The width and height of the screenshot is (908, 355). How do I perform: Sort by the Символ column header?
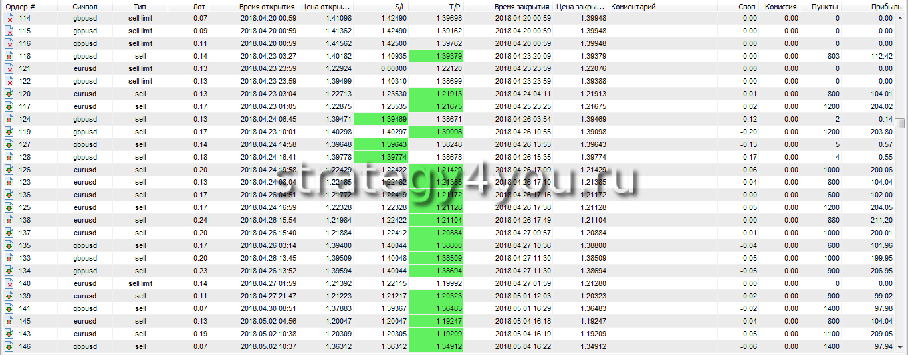(85, 6)
